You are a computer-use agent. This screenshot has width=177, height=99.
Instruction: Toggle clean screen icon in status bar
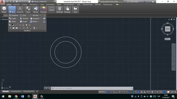click(x=172, y=92)
